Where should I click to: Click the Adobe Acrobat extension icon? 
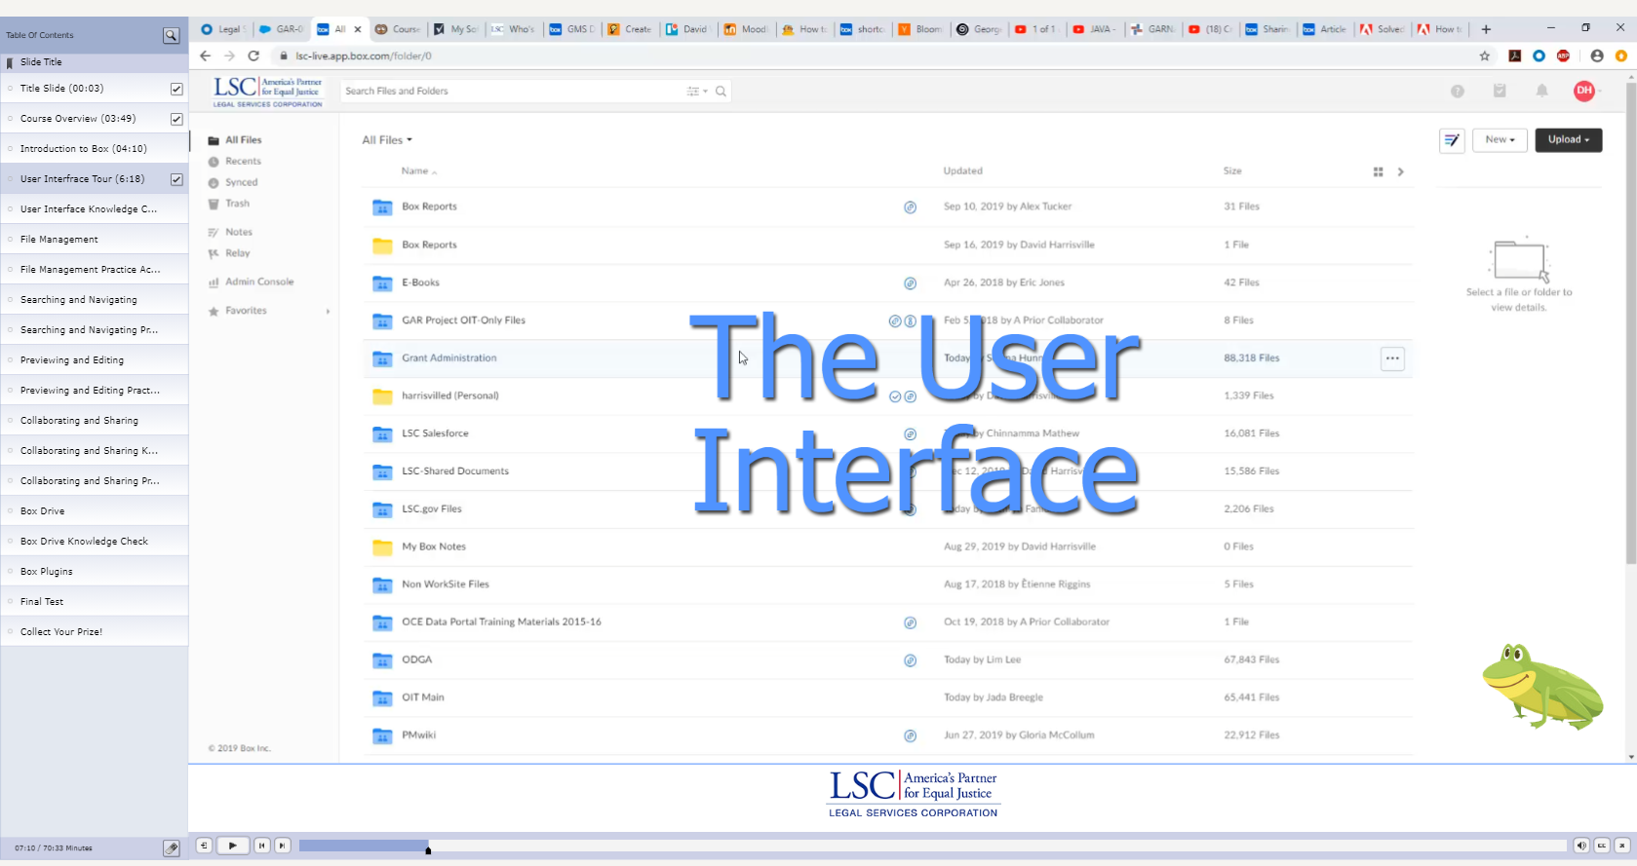point(1514,56)
